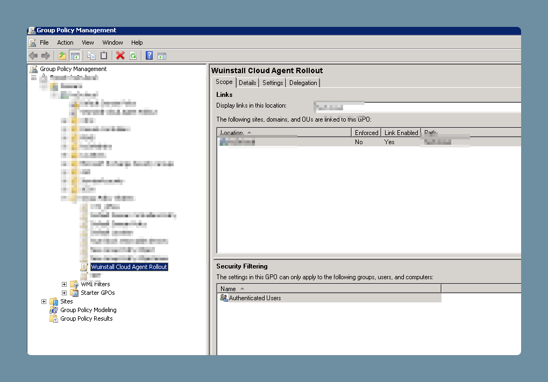
Task: Sort links by the Link Enabled column header
Action: click(401, 133)
